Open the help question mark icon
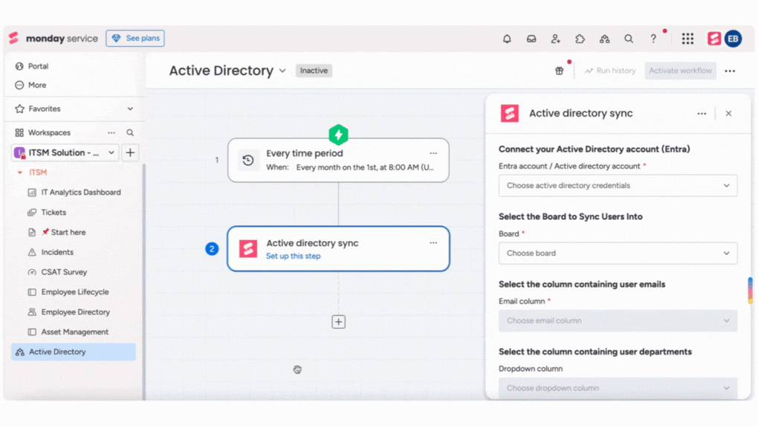The width and height of the screenshot is (758, 426). click(x=653, y=39)
